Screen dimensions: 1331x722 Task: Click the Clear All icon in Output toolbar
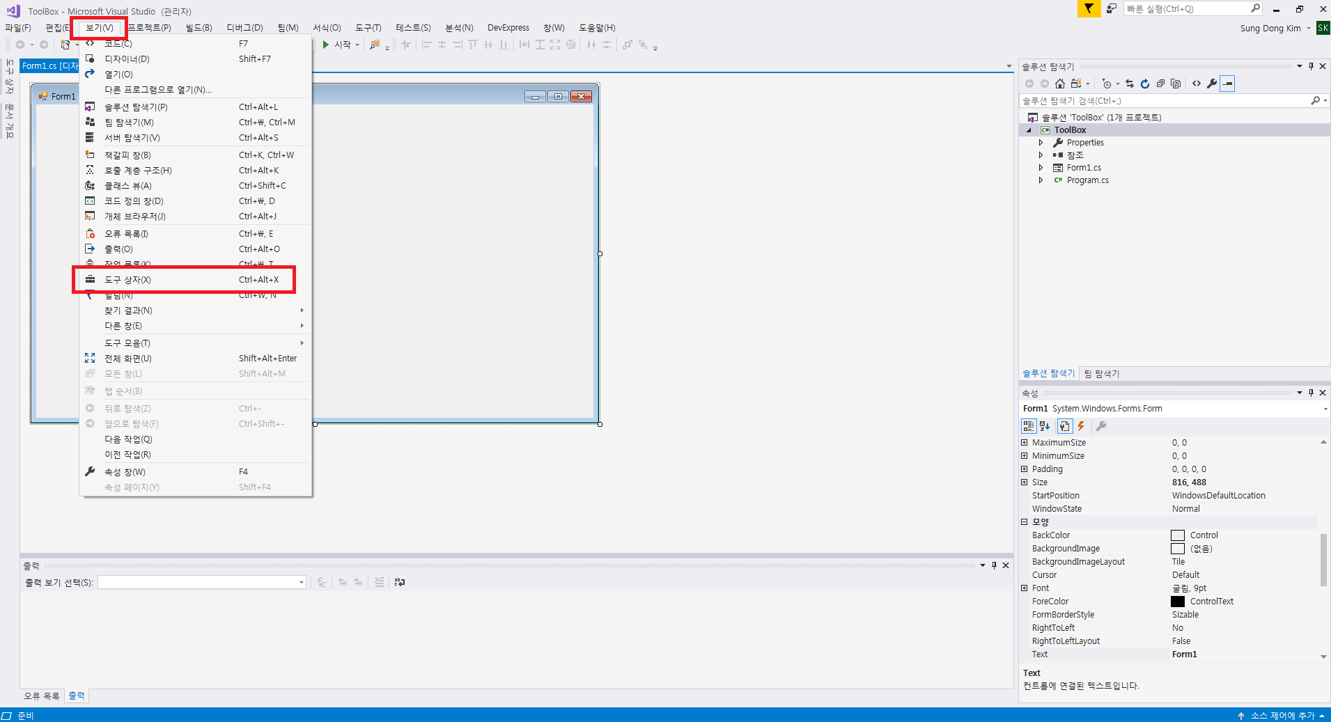[x=379, y=582]
